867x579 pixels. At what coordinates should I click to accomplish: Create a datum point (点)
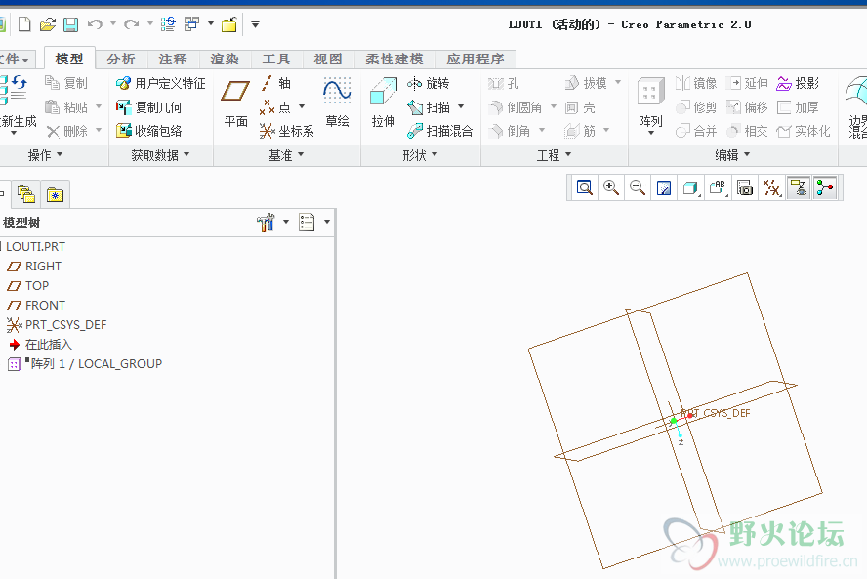(275, 107)
